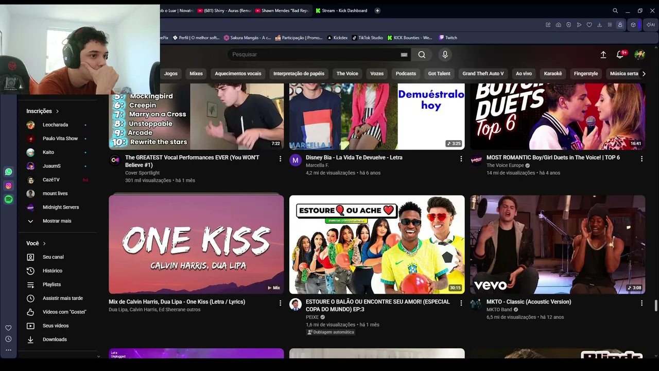Open the browser tab search magnifier
The image size is (659, 371).
coord(615,10)
